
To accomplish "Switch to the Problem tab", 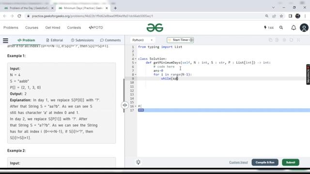I will (x=26, y=40).
